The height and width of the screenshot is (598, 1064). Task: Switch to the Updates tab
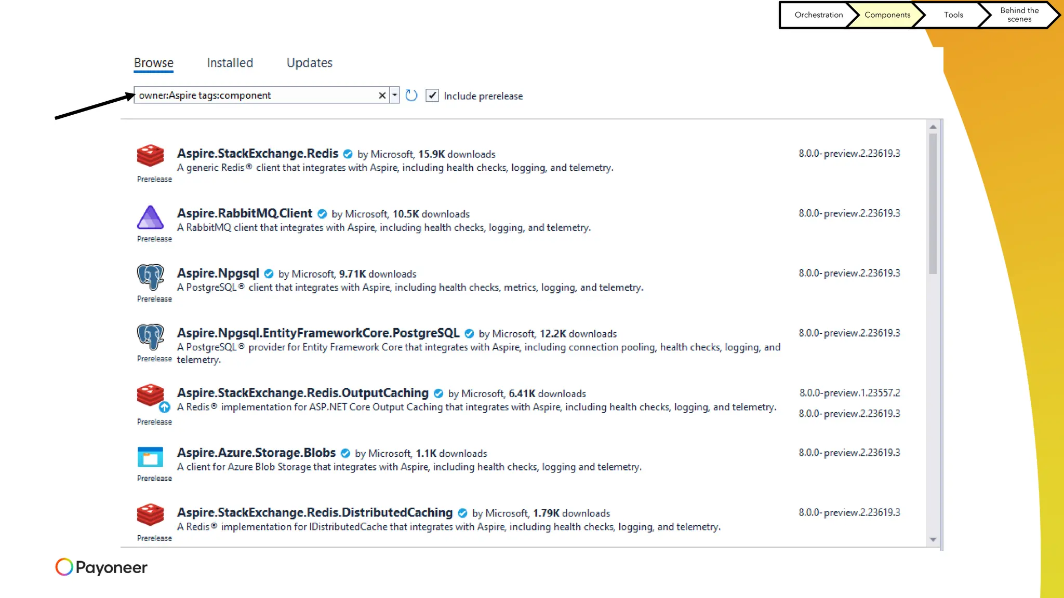click(x=310, y=63)
